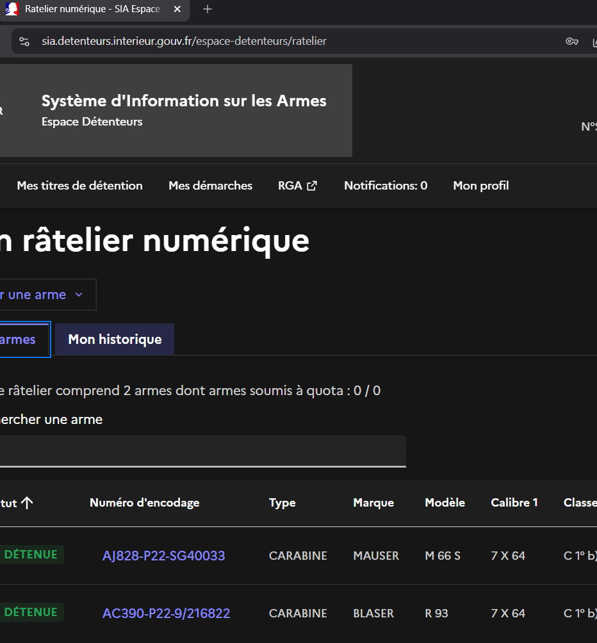Select the 'armes' tab

click(19, 339)
